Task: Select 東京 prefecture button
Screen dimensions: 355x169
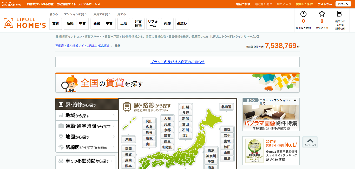Action: [211, 150]
